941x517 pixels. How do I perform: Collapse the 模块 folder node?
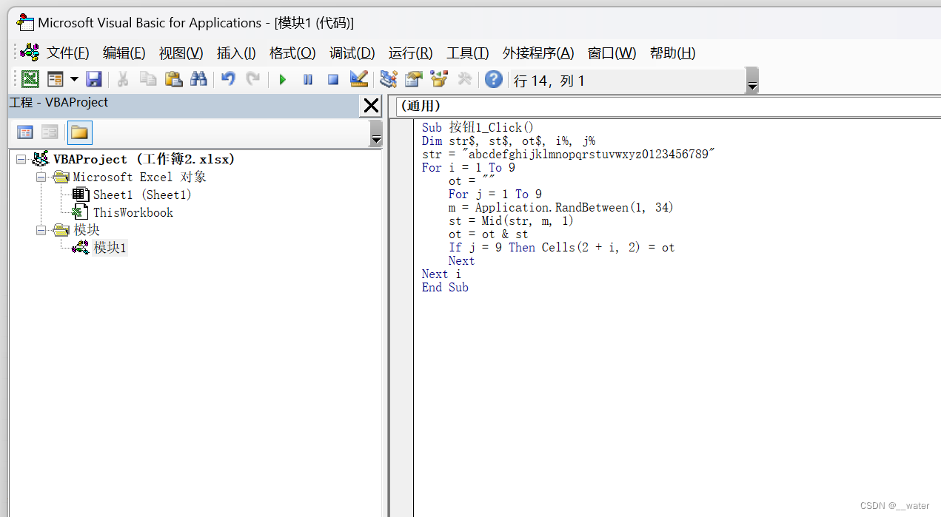[x=40, y=230]
